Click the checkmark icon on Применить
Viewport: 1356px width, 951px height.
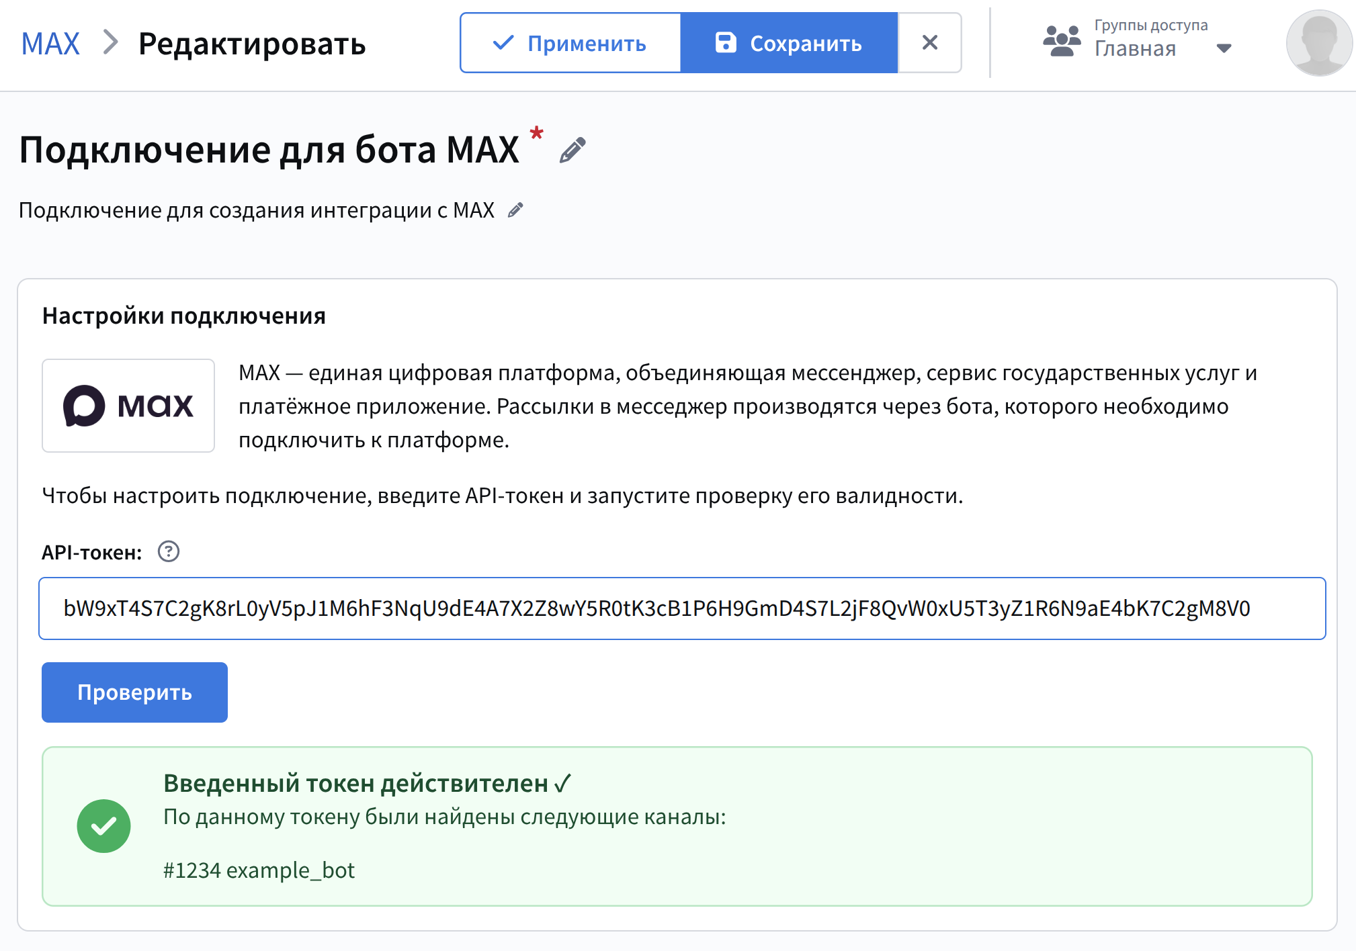(503, 43)
